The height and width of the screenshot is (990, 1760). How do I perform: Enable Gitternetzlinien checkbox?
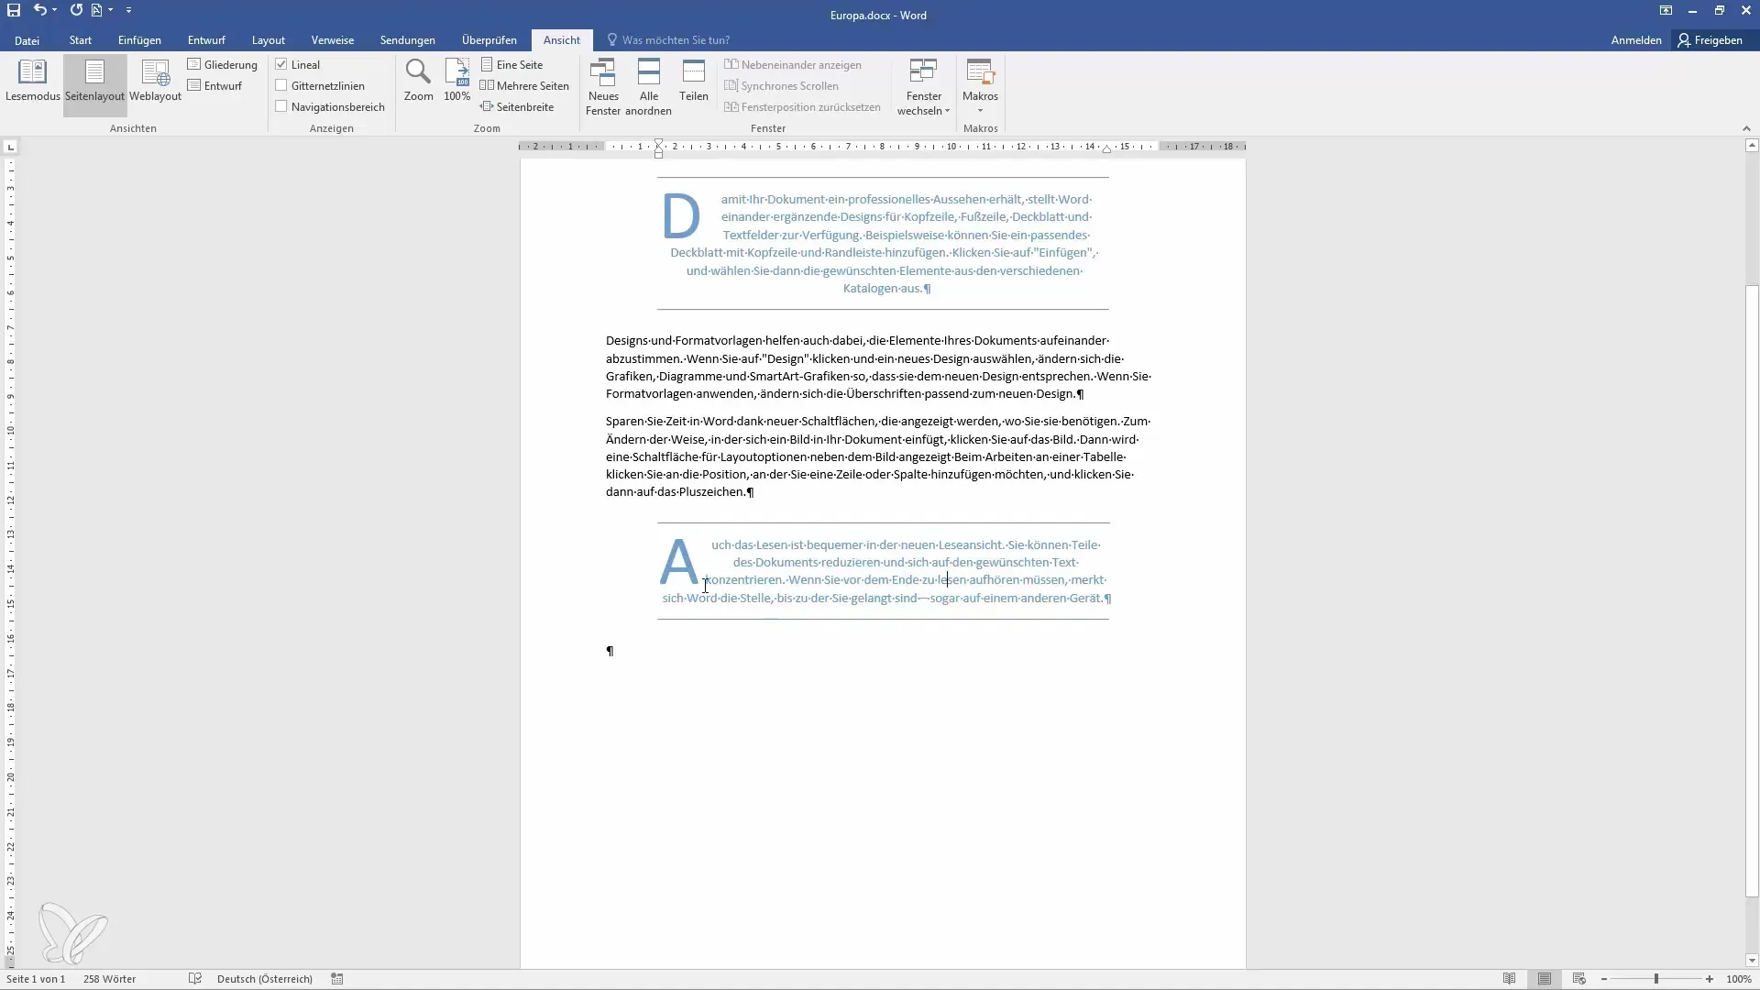(x=281, y=85)
